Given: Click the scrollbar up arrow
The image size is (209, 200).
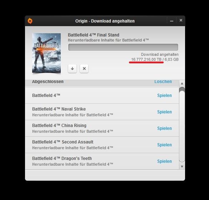Looking at the screenshot, I should [x=182, y=83].
